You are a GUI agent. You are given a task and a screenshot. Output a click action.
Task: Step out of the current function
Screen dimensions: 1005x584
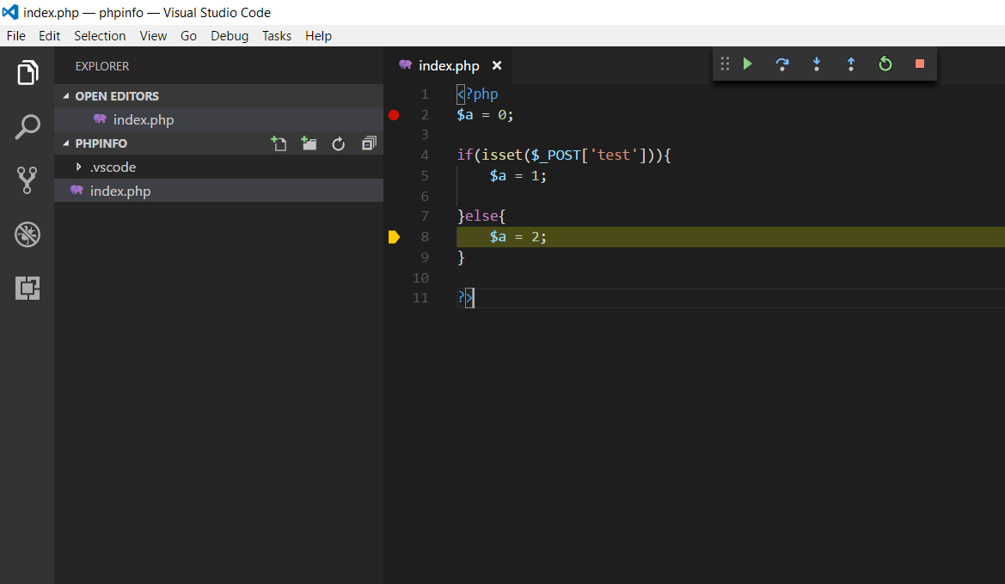851,64
